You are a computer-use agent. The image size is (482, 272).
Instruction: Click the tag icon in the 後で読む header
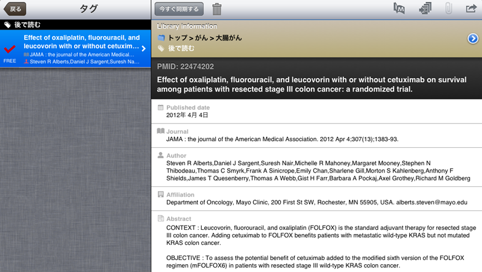(7, 25)
